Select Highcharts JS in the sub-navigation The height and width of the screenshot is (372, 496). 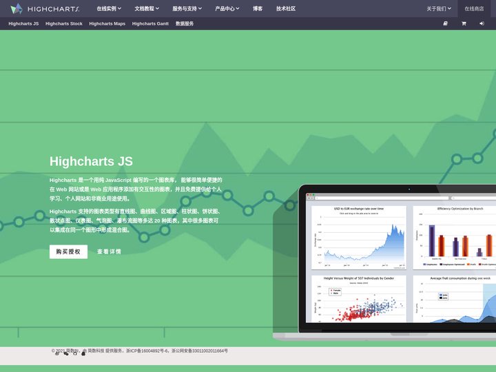pos(23,23)
